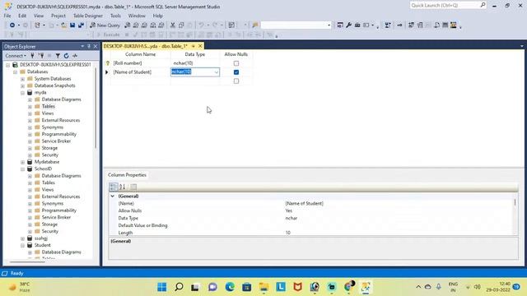Close the Object Explorer panel
The width and height of the screenshot is (527, 296).
point(96,46)
